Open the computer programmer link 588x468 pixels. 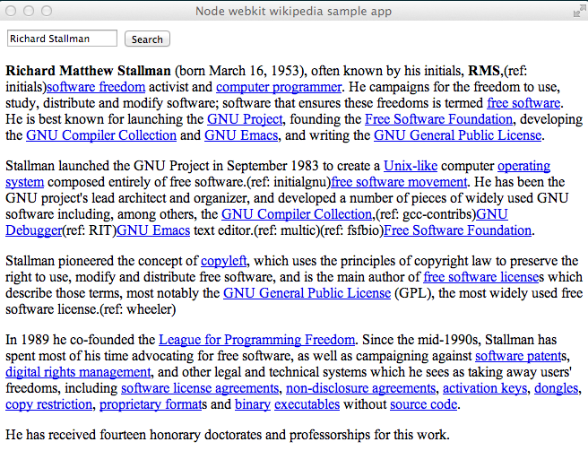pyautogui.click(x=279, y=87)
